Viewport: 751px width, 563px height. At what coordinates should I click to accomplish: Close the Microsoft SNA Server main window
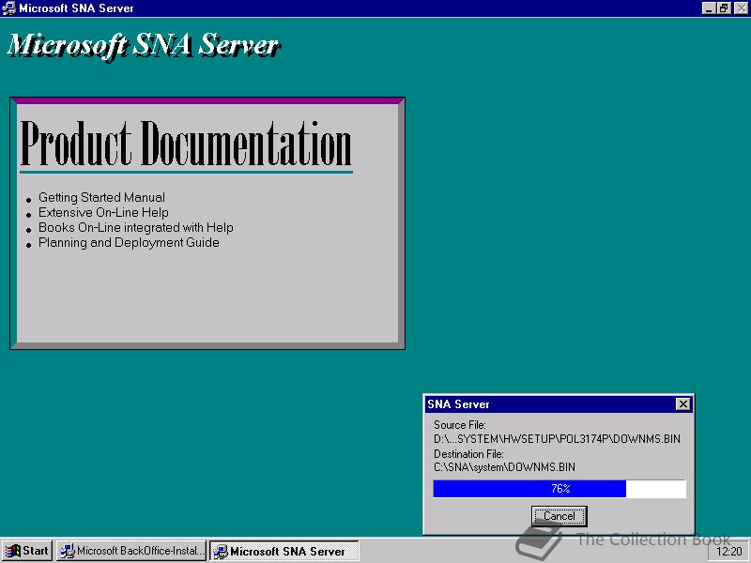[x=740, y=8]
